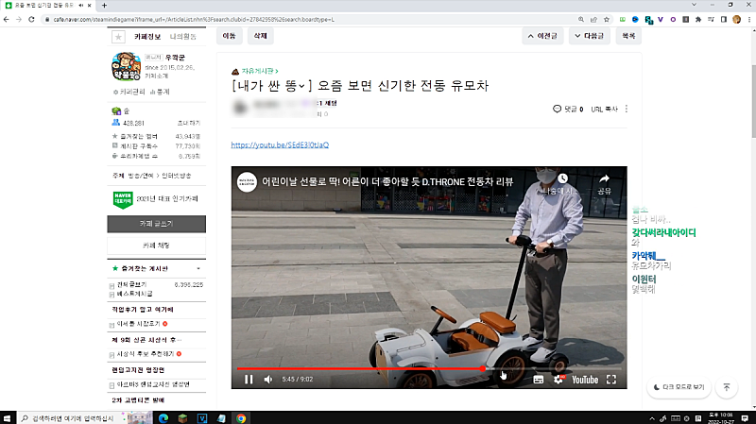Open the video settings gear
The width and height of the screenshot is (756, 424).
(x=558, y=380)
